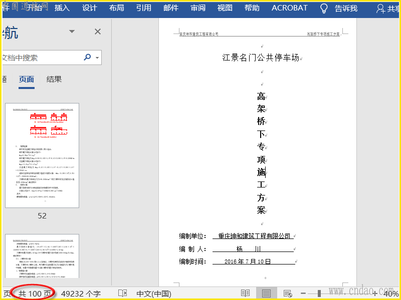Click the 编制时间 label
401x300 pixels.
[x=193, y=261]
